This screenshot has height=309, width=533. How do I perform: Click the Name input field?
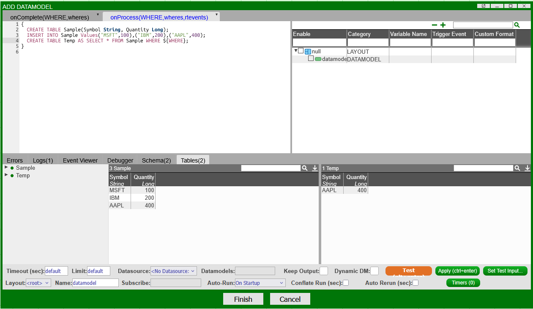pyautogui.click(x=95, y=283)
